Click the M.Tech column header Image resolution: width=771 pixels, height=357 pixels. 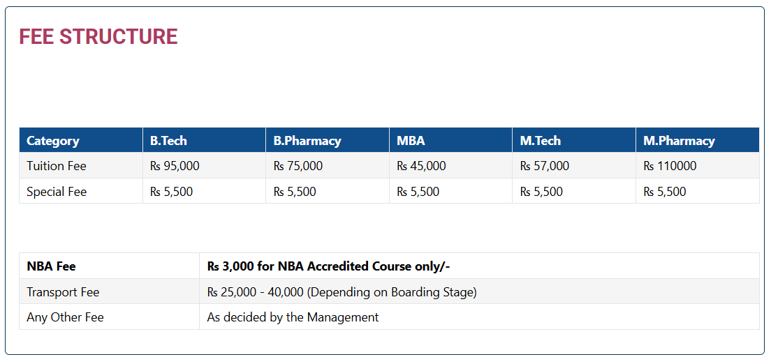click(x=541, y=140)
